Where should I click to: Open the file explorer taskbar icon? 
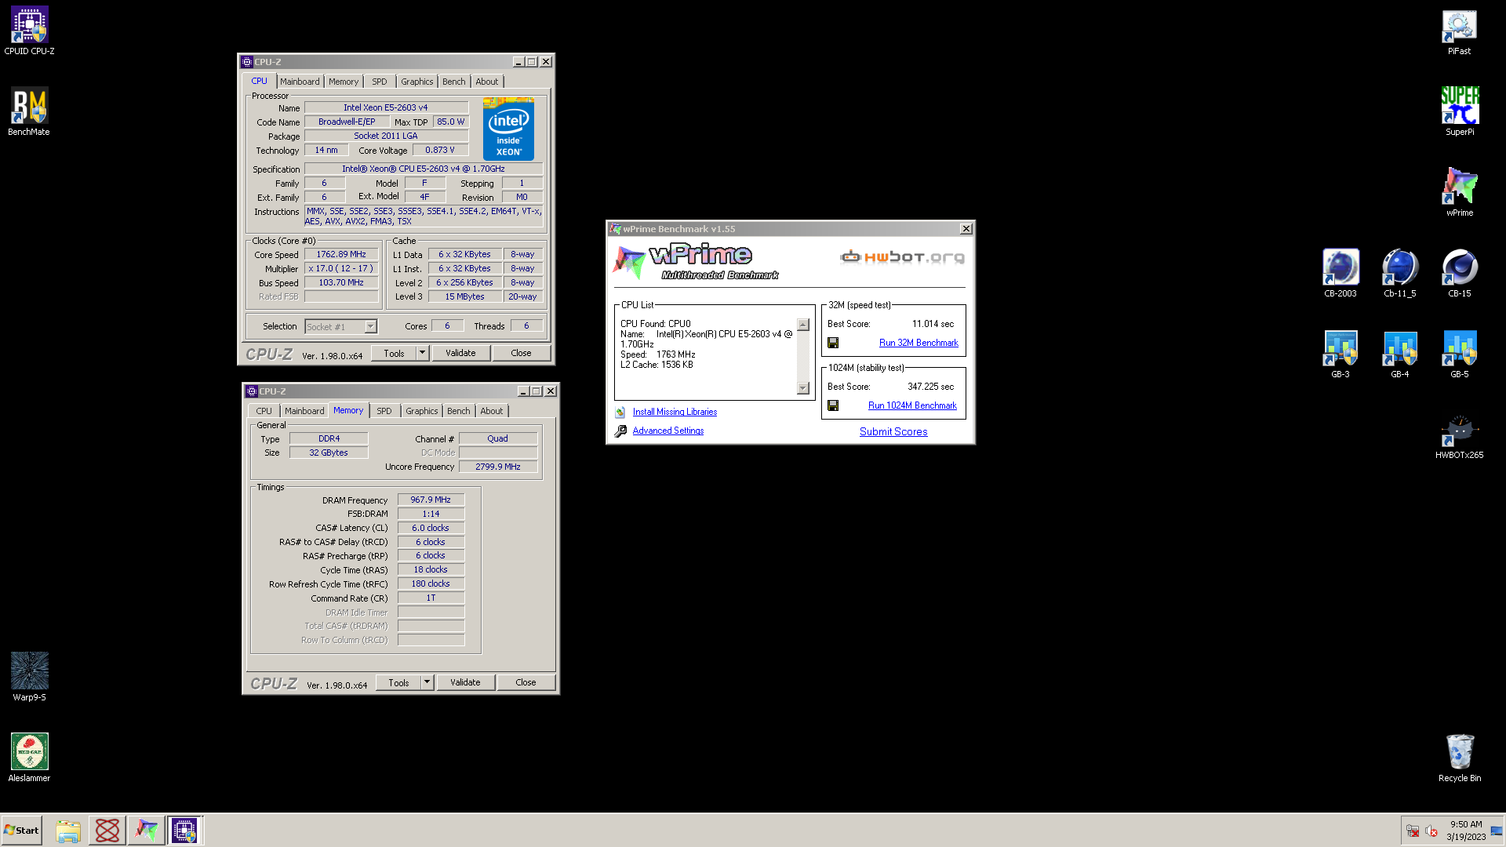(68, 831)
